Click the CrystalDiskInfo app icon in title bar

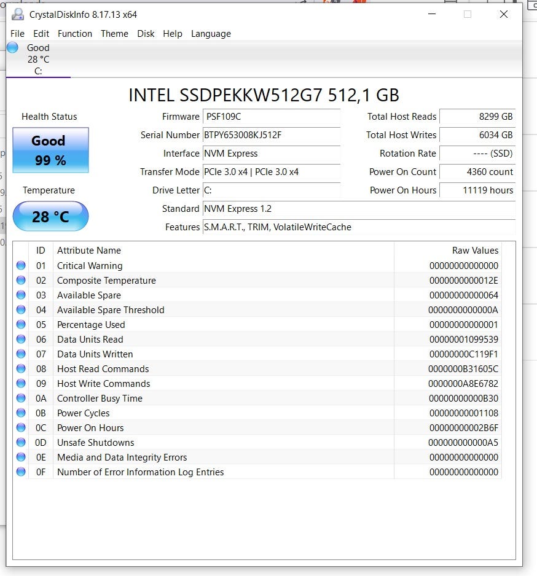[x=17, y=14]
